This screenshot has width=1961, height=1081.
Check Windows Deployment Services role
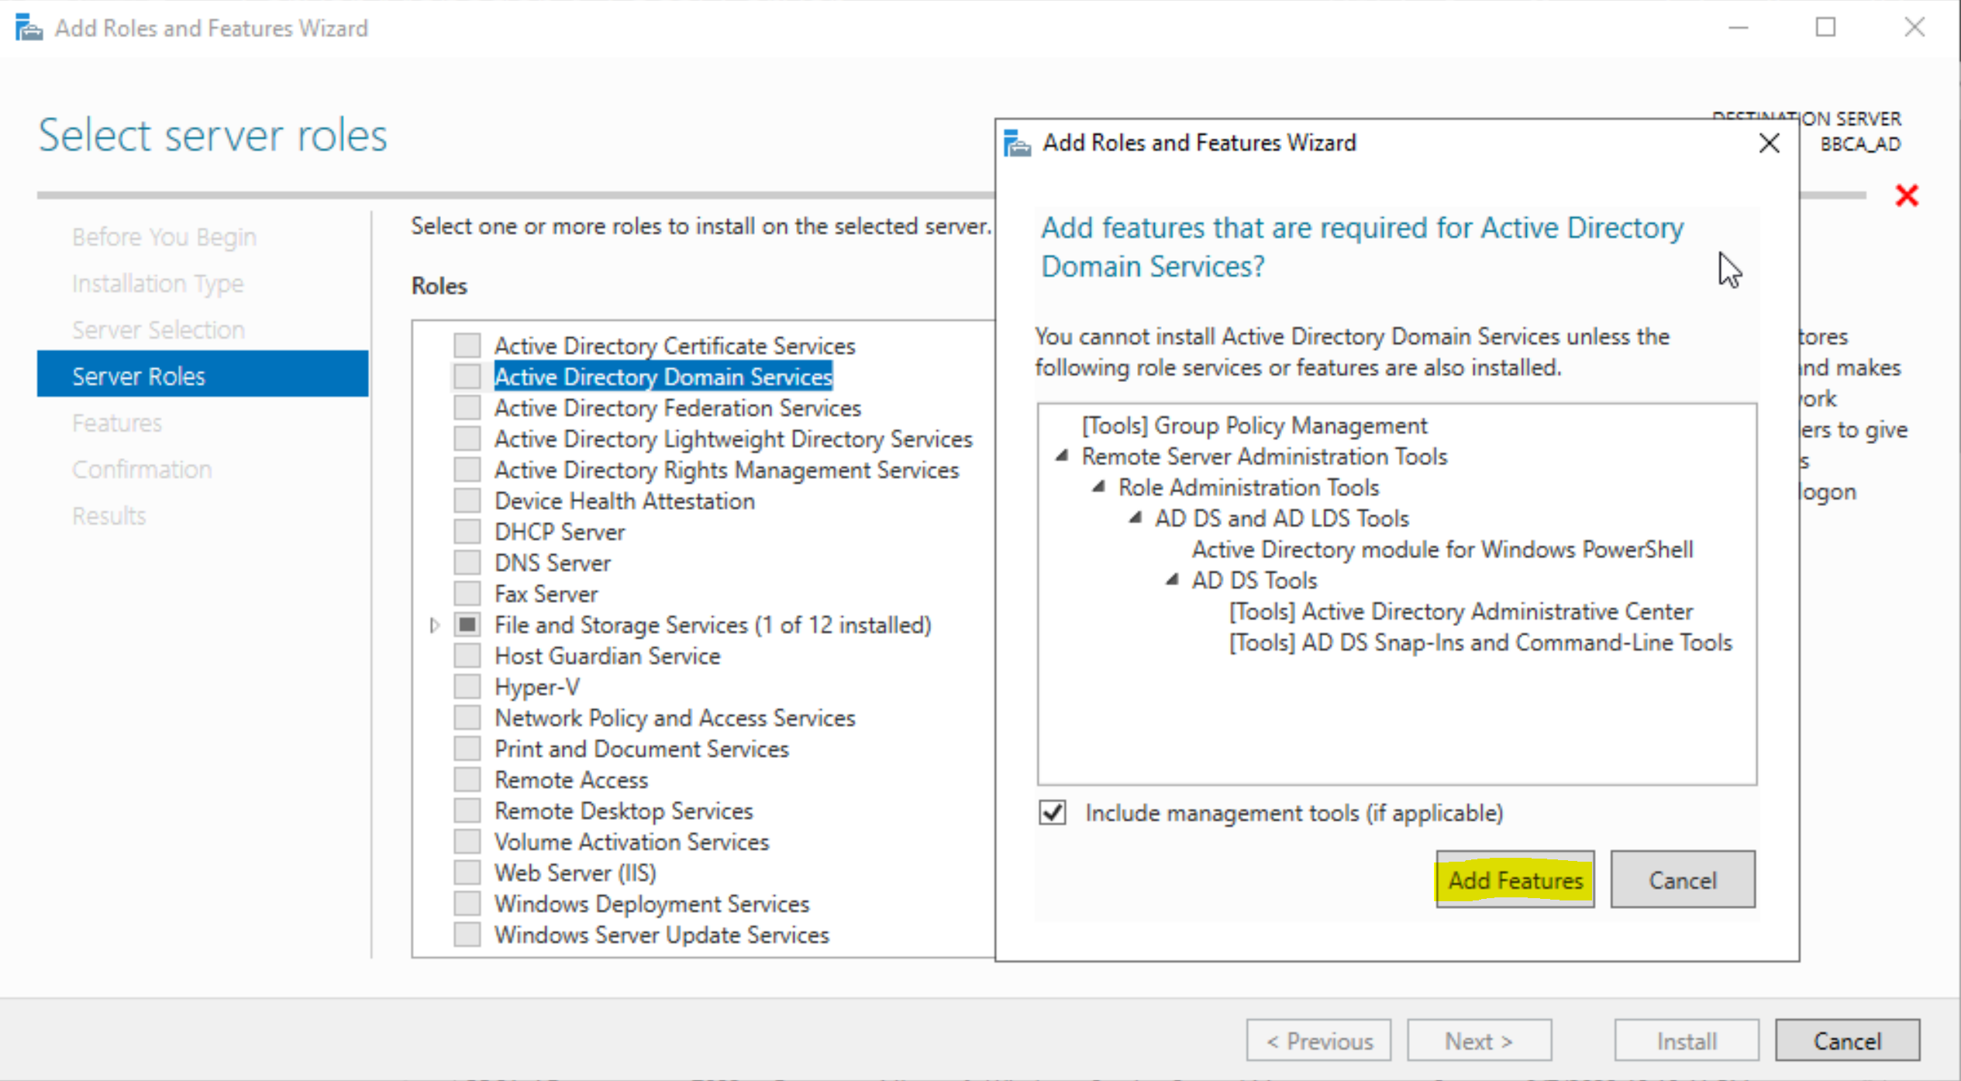point(467,903)
